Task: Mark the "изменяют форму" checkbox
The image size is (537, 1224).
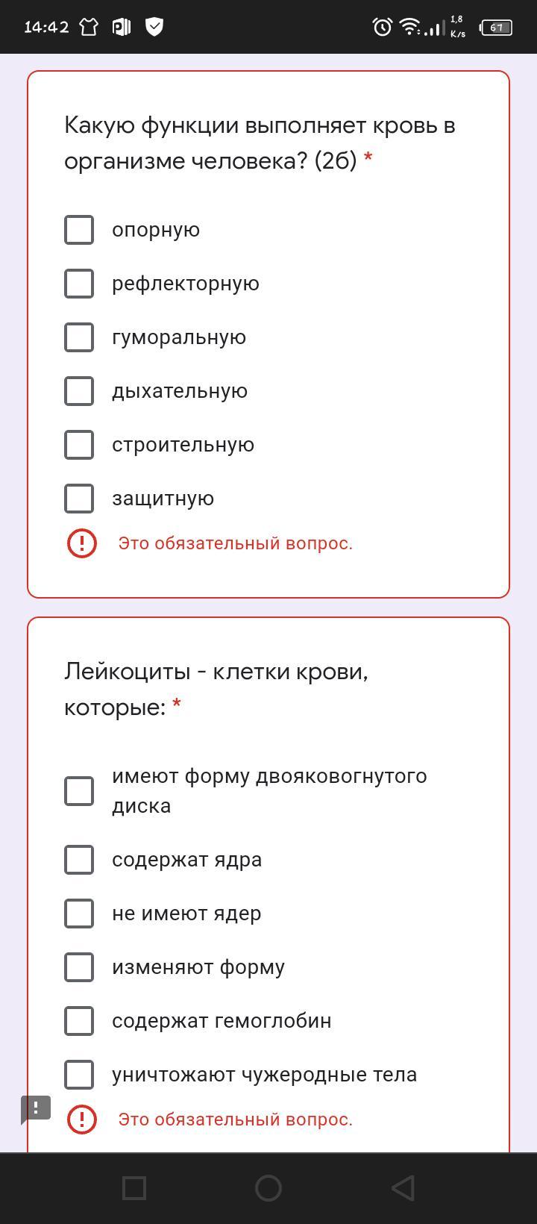Action: click(79, 967)
